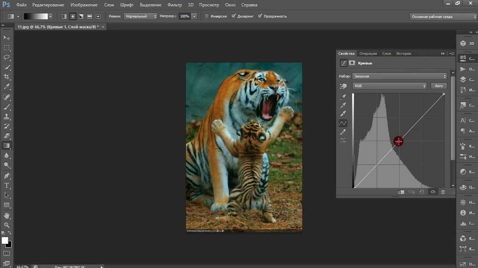Click the gradient preview bar
This screenshot has height=268, width=478.
(36, 16)
